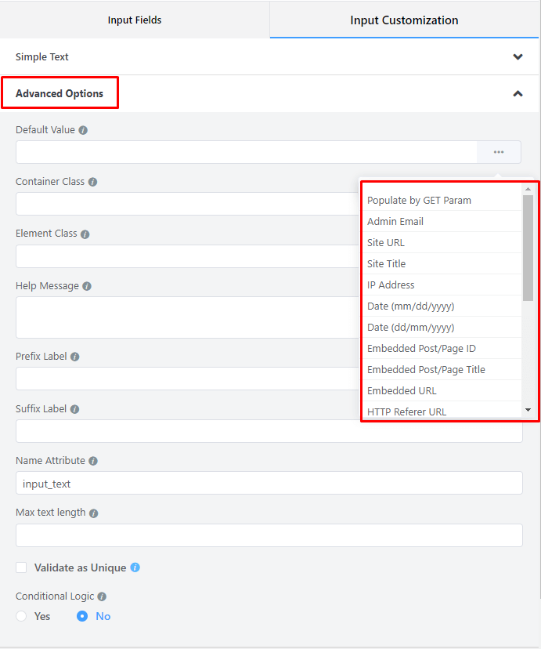
Task: Click the dropdown scroll-down arrow
Action: (528, 409)
